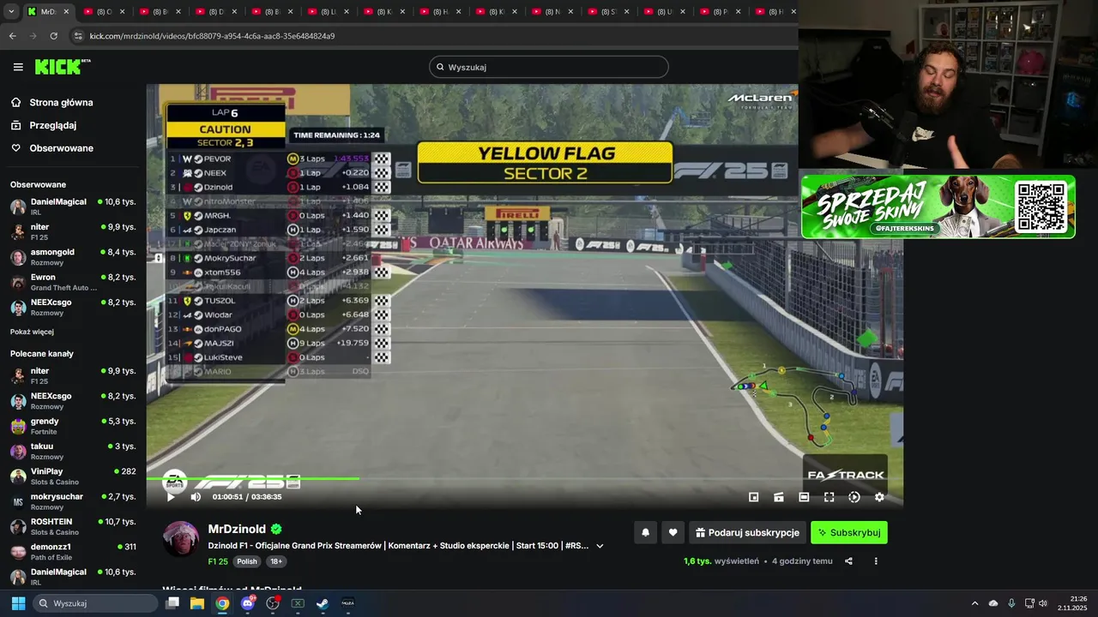Open MOZA app from taskbar
The height and width of the screenshot is (617, 1098).
coord(347,603)
